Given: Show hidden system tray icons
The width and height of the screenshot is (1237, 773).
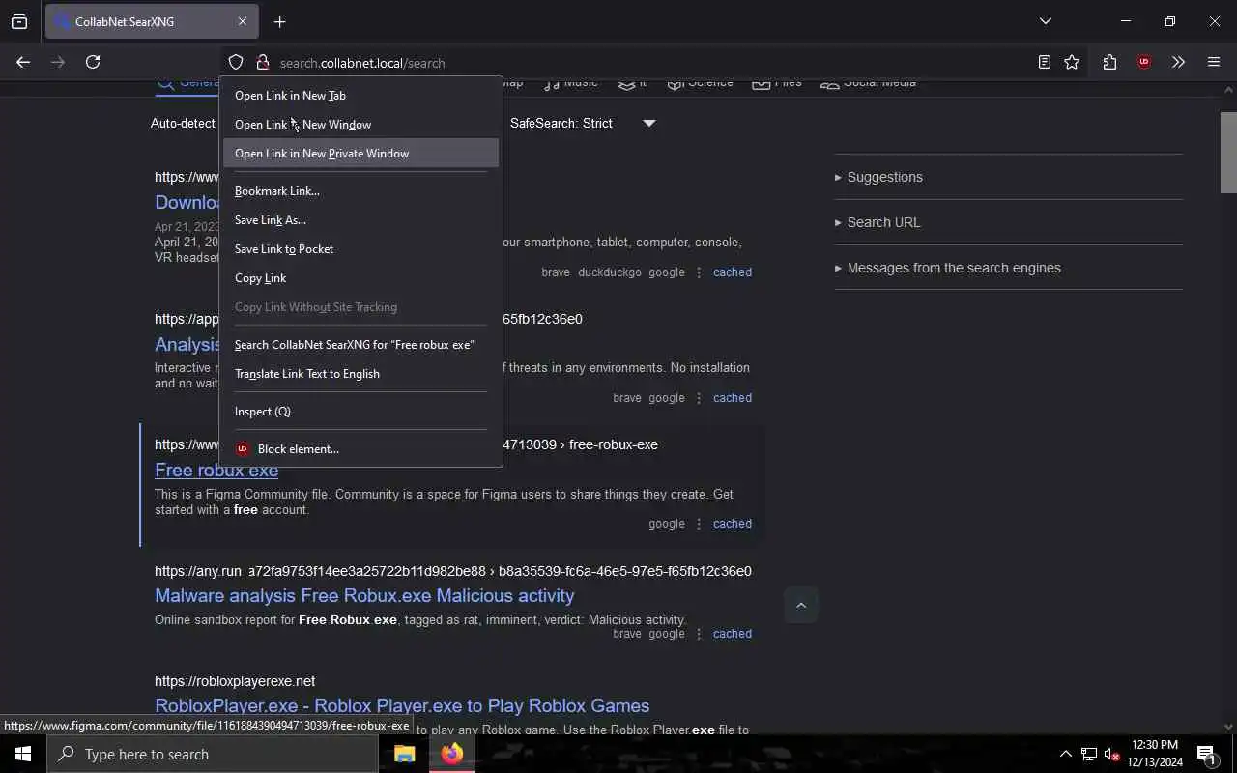Looking at the screenshot, I should point(1065,754).
